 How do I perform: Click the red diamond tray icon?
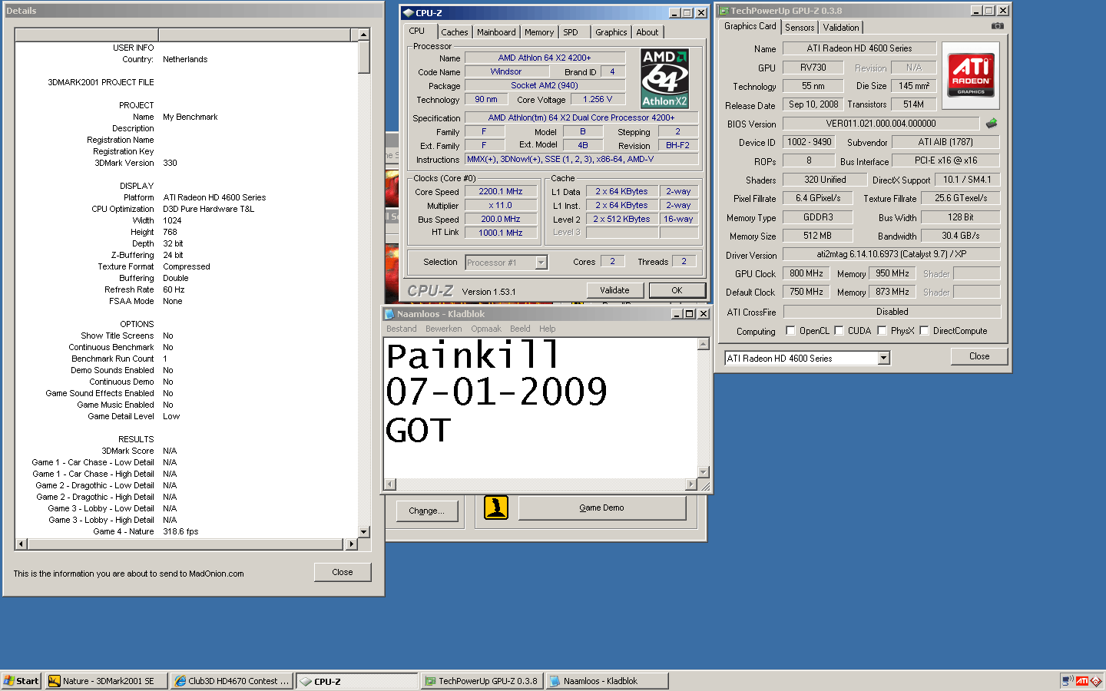pos(1096,681)
